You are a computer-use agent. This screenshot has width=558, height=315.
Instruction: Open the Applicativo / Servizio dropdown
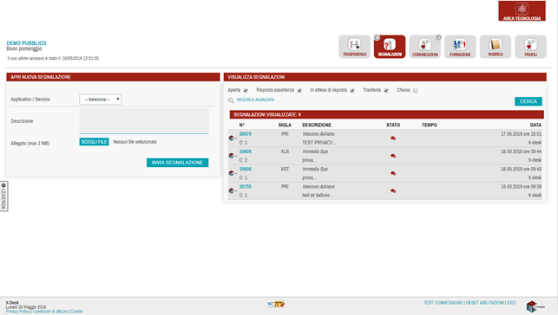click(101, 100)
